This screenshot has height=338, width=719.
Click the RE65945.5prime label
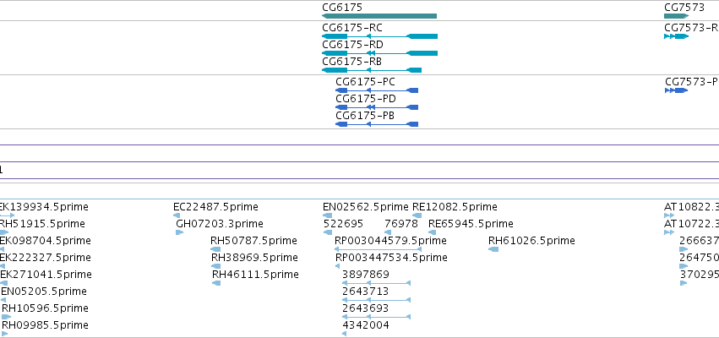(x=471, y=224)
